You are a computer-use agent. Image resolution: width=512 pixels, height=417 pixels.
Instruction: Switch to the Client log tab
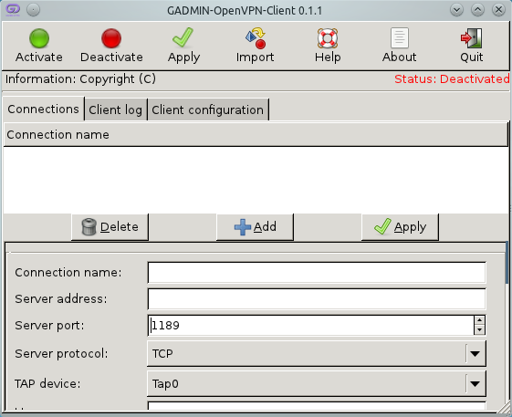(116, 109)
